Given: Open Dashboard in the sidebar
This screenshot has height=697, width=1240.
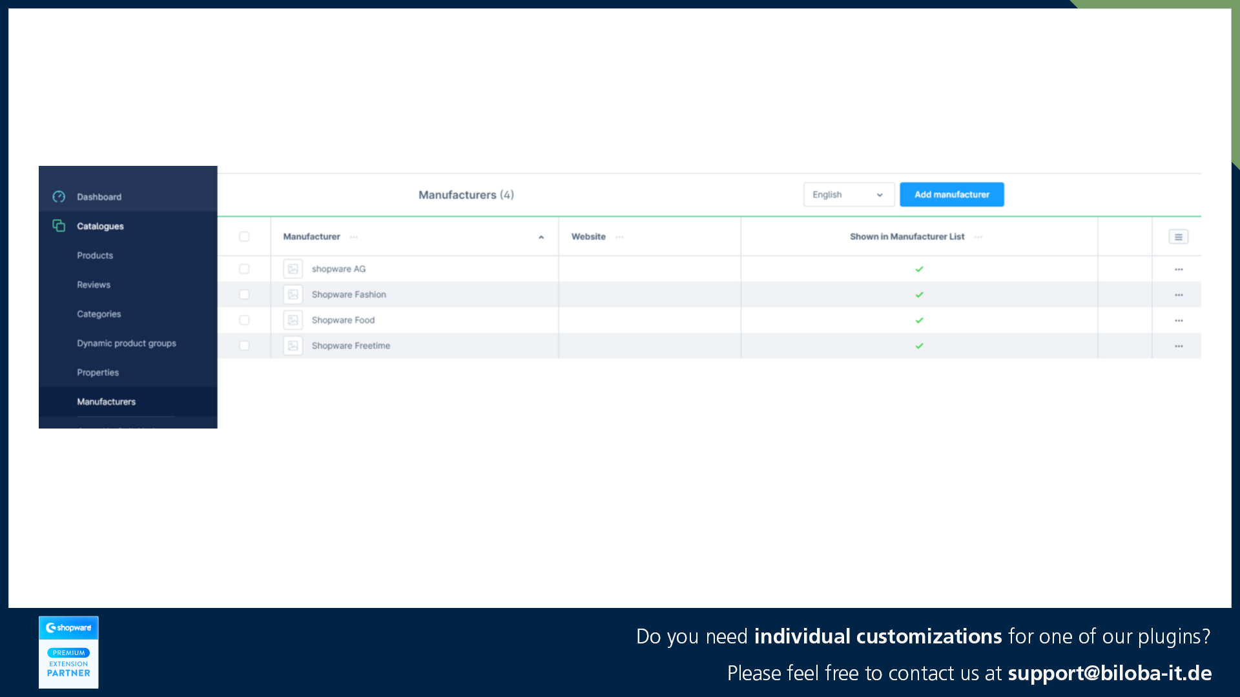Looking at the screenshot, I should (x=99, y=197).
